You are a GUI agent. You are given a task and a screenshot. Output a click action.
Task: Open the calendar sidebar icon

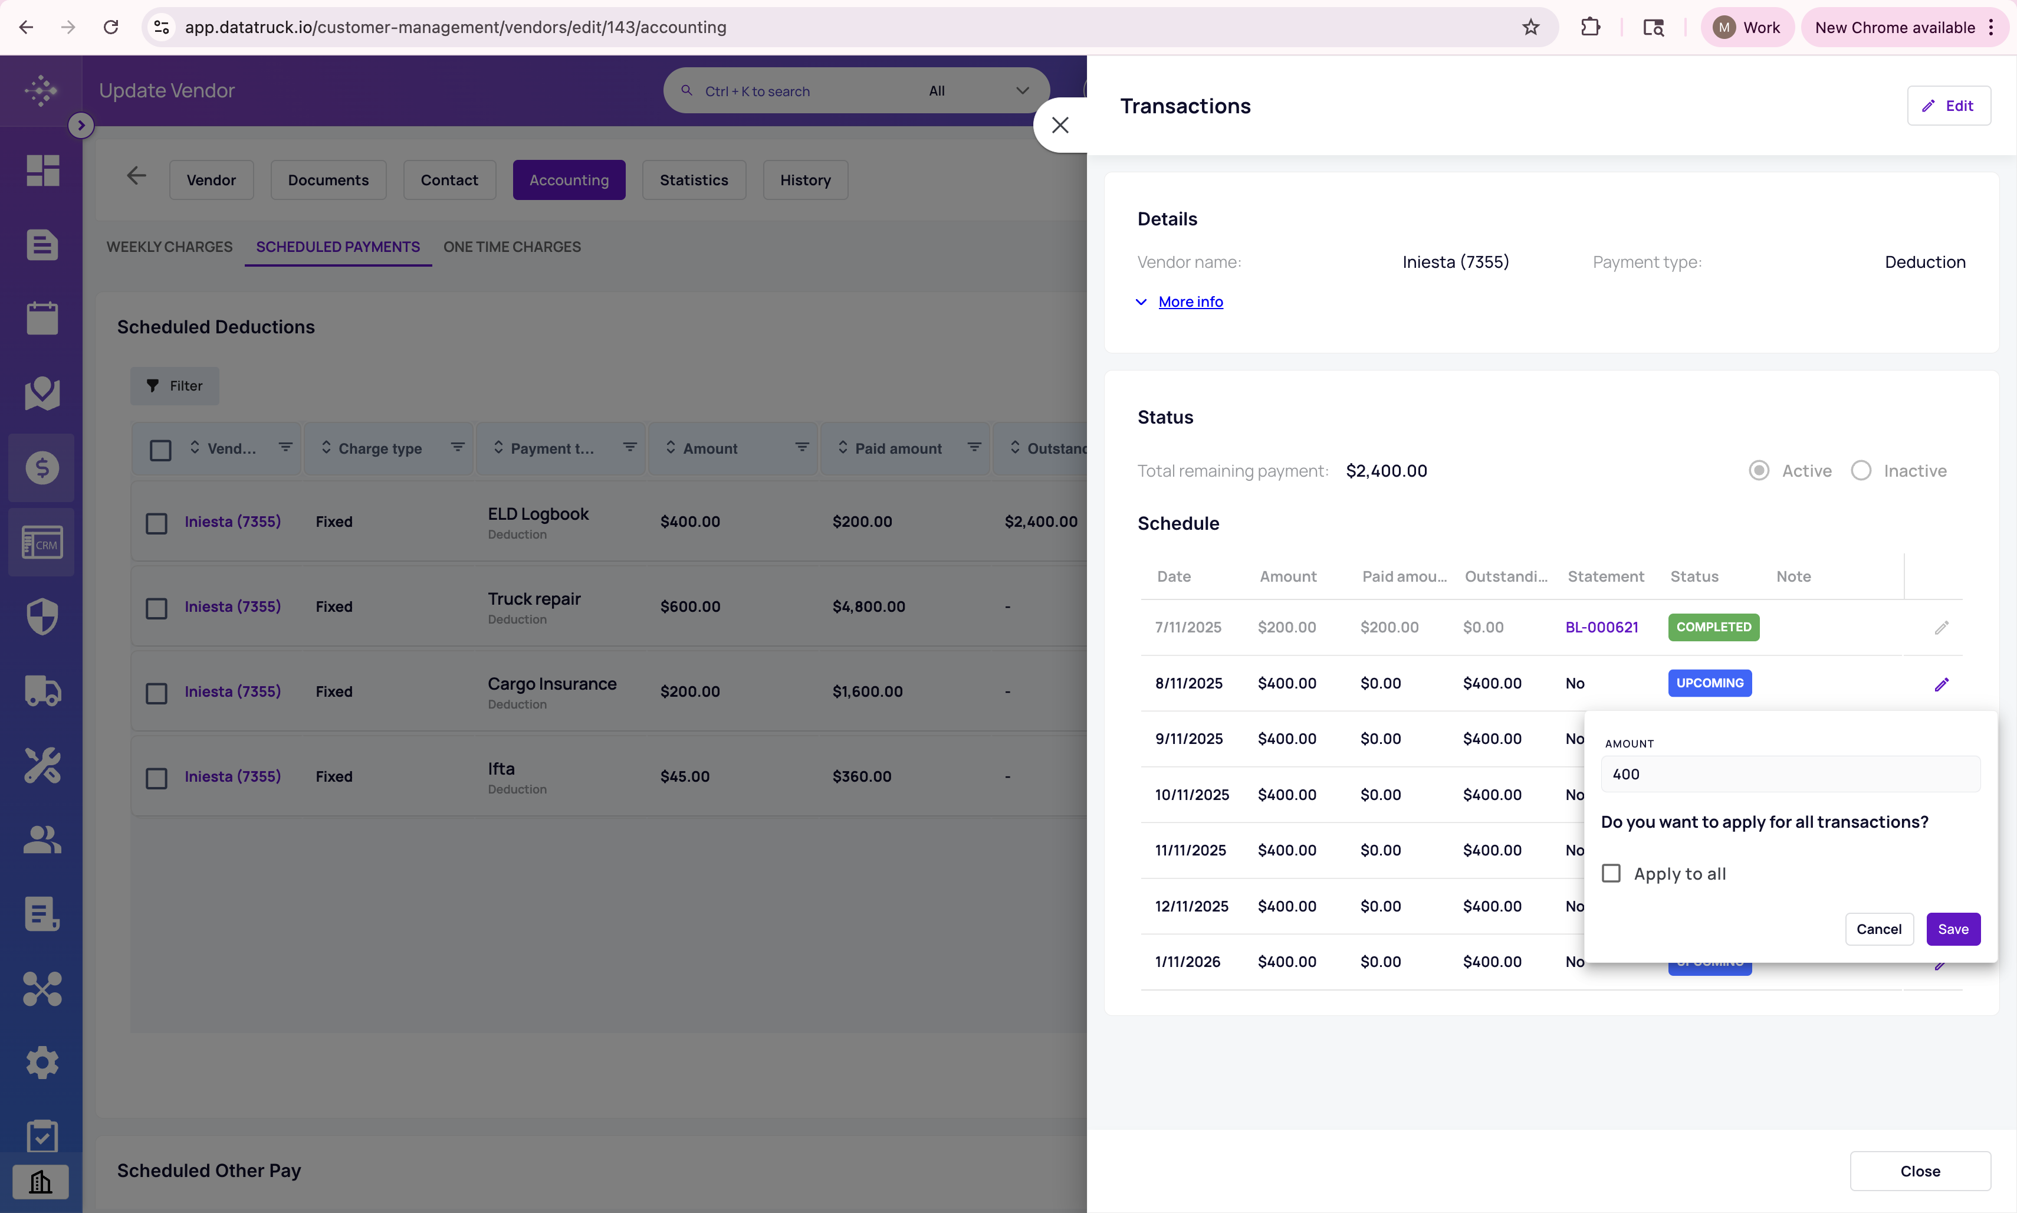[x=42, y=318]
